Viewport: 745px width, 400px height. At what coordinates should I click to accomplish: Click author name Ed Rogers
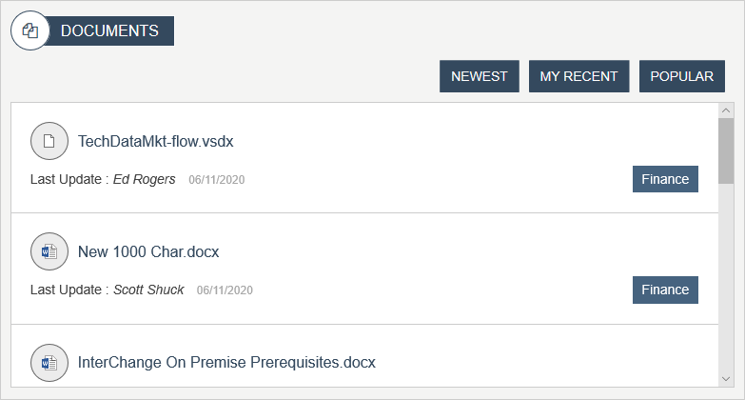coord(145,179)
